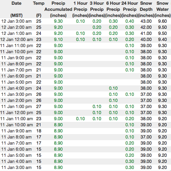Select snow depth 43.00 cell

146,21
